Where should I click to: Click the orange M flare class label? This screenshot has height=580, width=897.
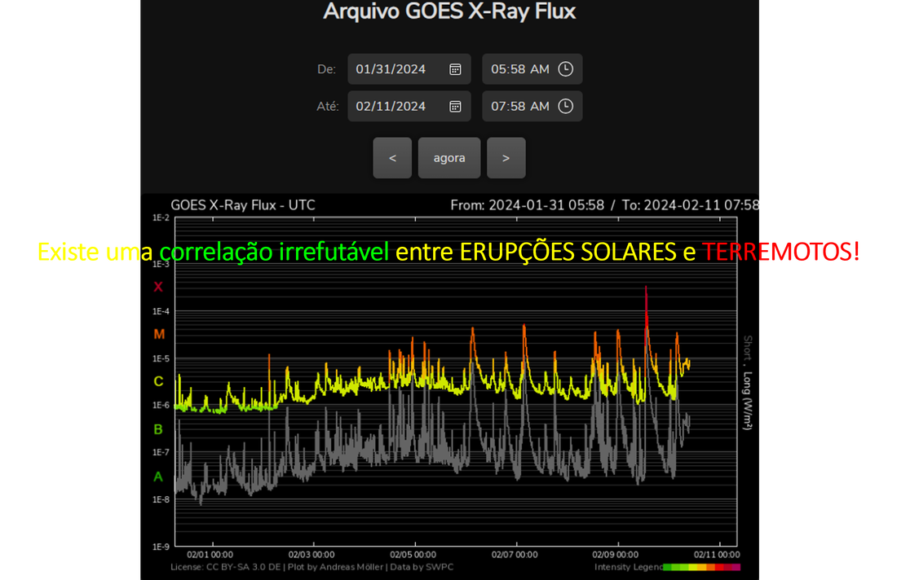tap(158, 334)
